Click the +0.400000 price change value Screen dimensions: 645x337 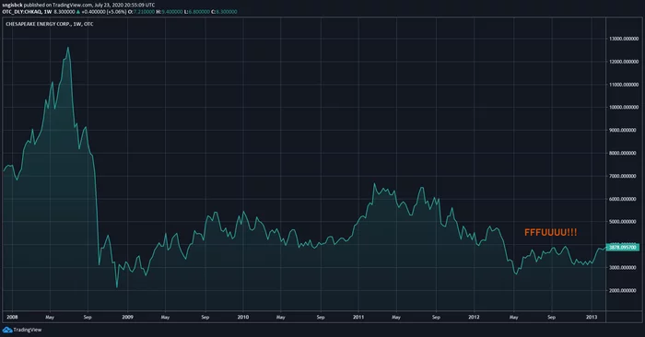point(93,12)
